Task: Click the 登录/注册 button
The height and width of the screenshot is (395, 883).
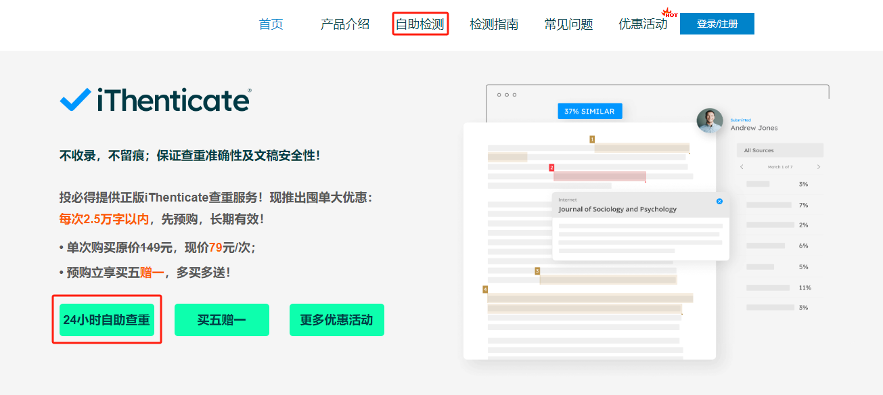Action: pos(717,24)
